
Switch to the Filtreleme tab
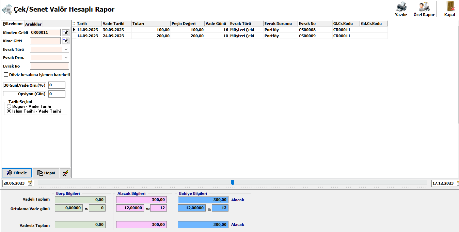13,24
